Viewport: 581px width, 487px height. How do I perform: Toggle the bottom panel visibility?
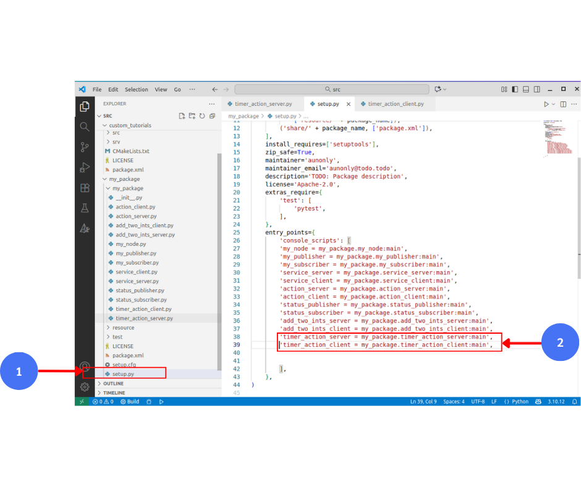point(525,89)
